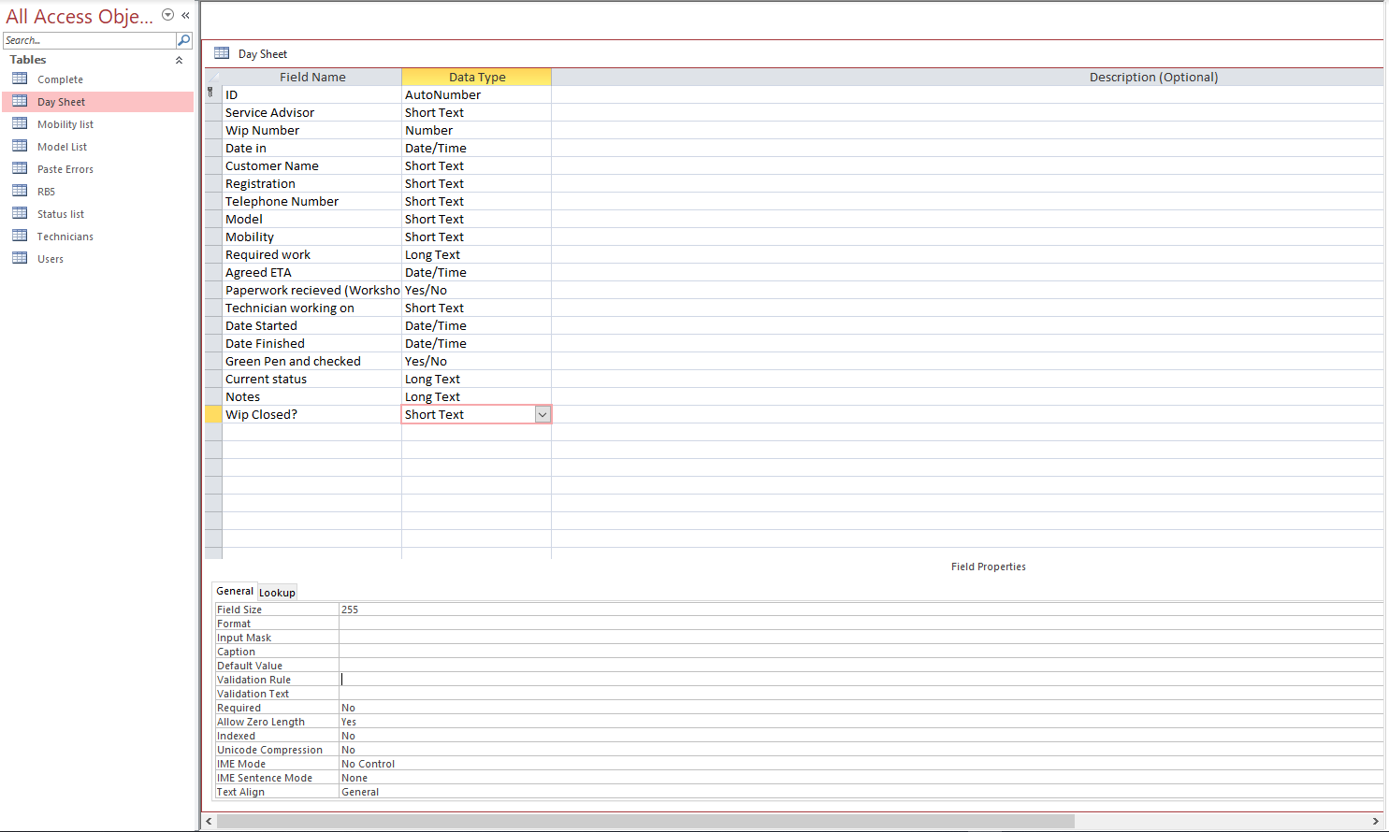Collapse the navigation pane with the double chevron
Image resolution: width=1389 pixels, height=832 pixels.
pyautogui.click(x=185, y=15)
